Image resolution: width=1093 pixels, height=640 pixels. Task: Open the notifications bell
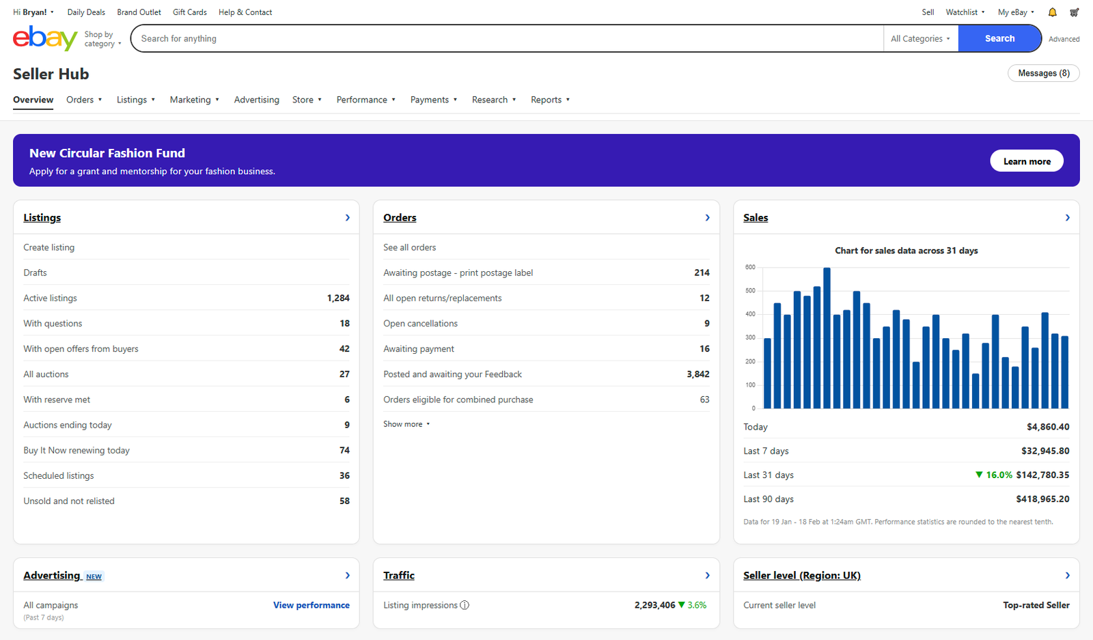click(x=1052, y=12)
